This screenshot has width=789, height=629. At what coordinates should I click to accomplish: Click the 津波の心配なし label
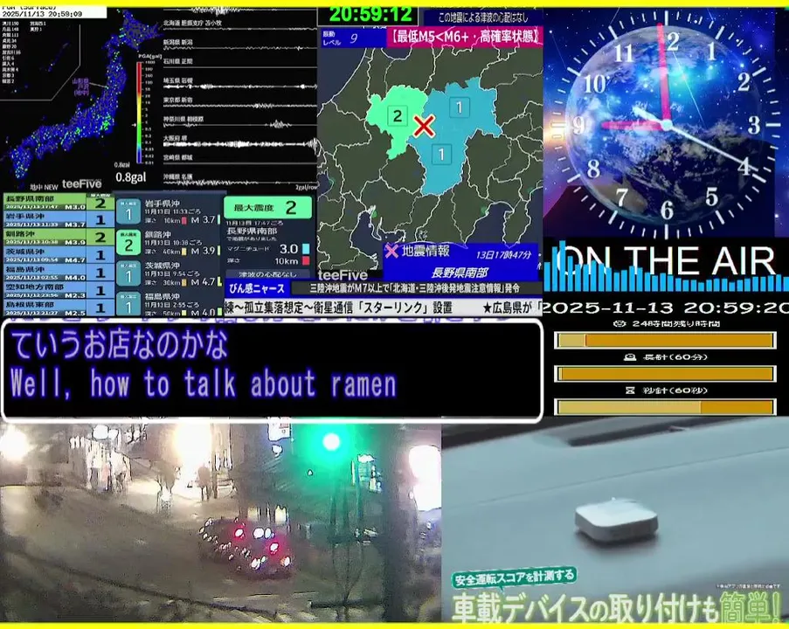(267, 274)
